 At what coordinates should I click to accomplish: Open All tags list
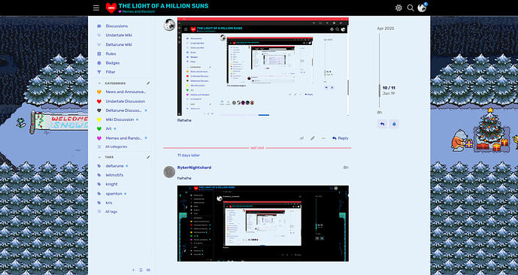(111, 212)
